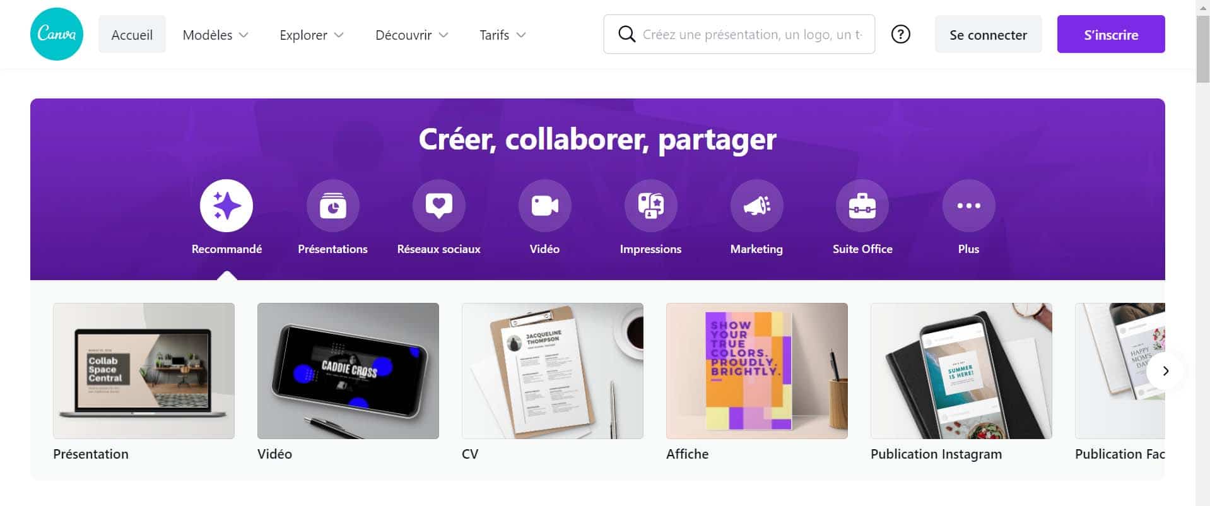Choose the Réseaux sociaux heart icon

click(x=438, y=206)
